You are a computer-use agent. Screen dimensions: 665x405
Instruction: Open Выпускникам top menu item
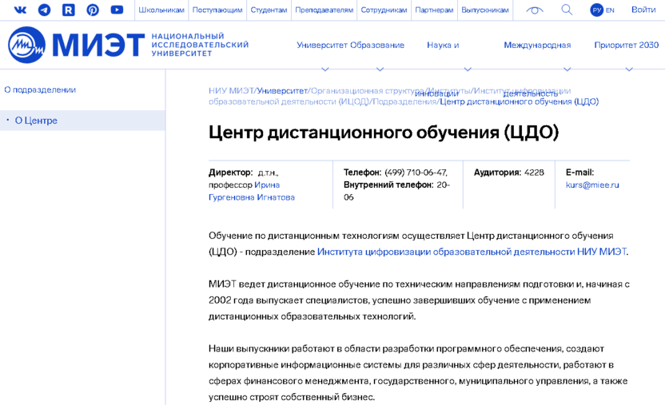[x=484, y=10]
